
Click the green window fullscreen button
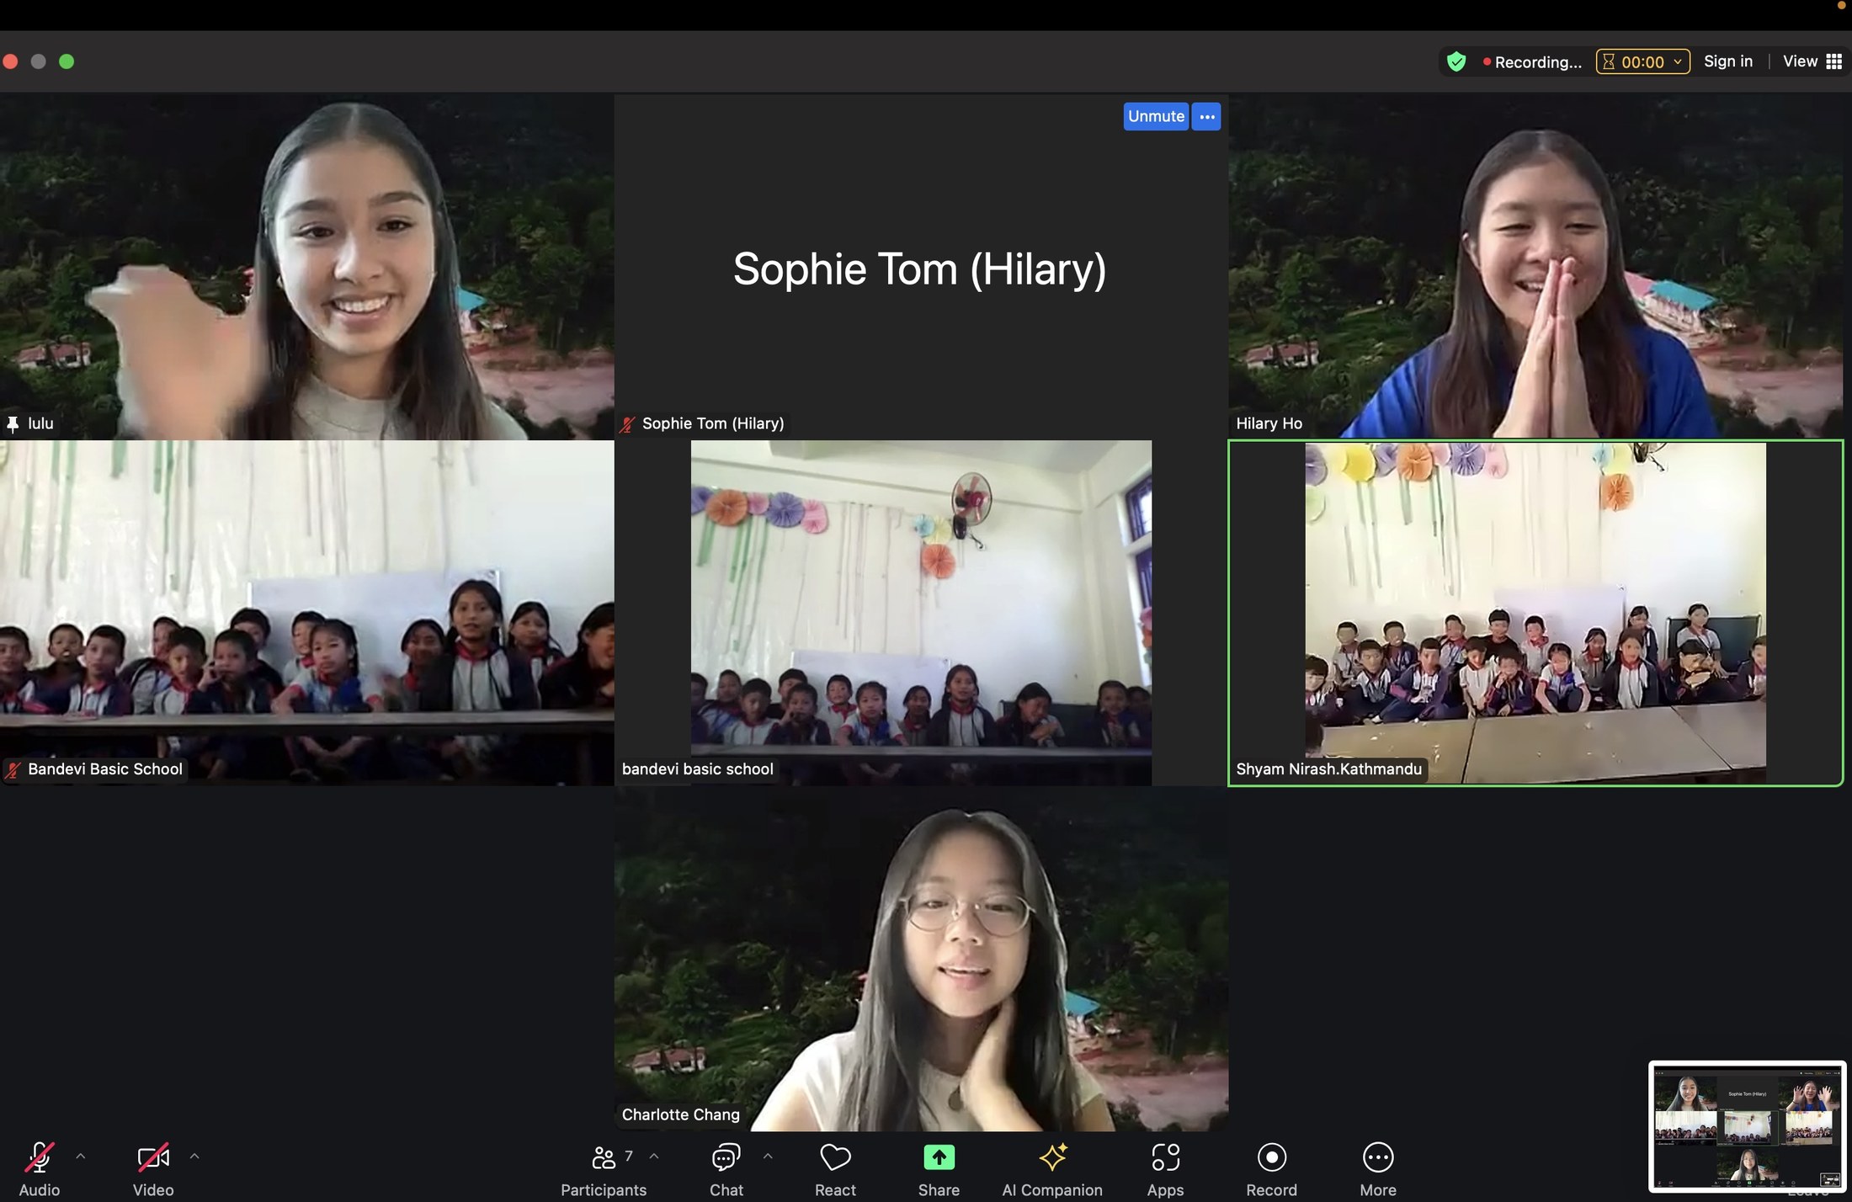point(67,61)
